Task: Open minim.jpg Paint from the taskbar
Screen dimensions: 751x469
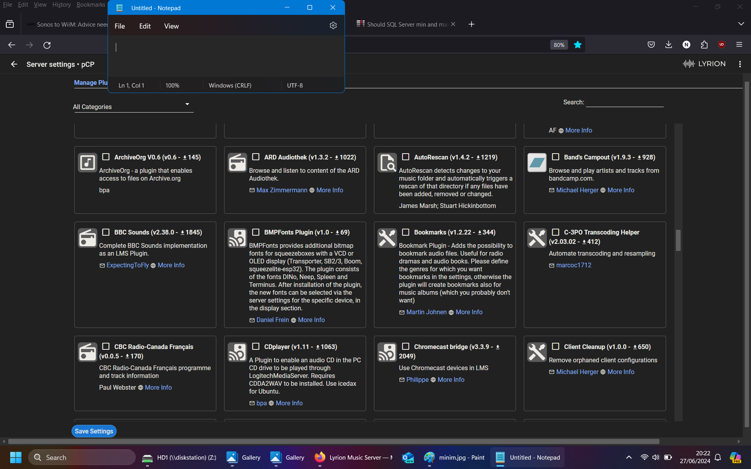Action: (454, 457)
